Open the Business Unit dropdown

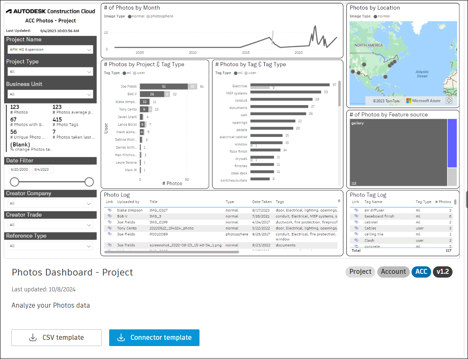[x=50, y=94]
